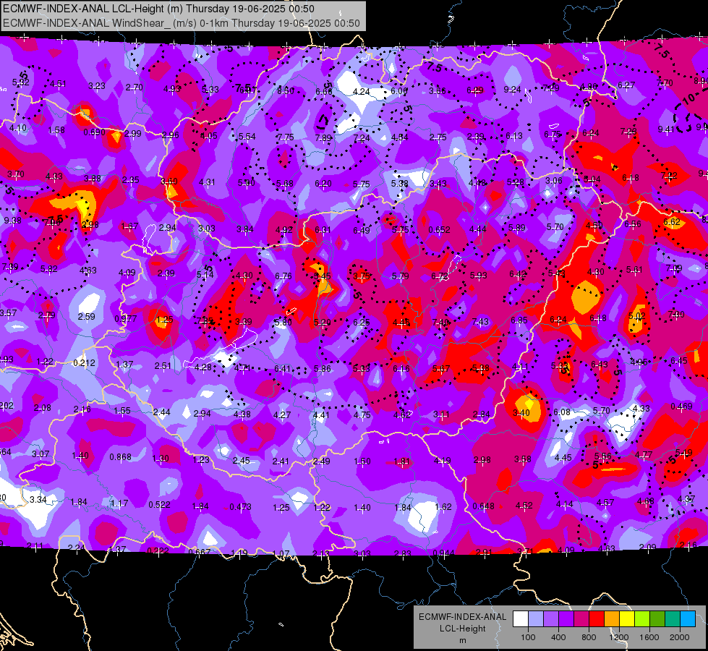Click the grid value 3.06
The width and height of the screenshot is (708, 651).
click(553, 181)
